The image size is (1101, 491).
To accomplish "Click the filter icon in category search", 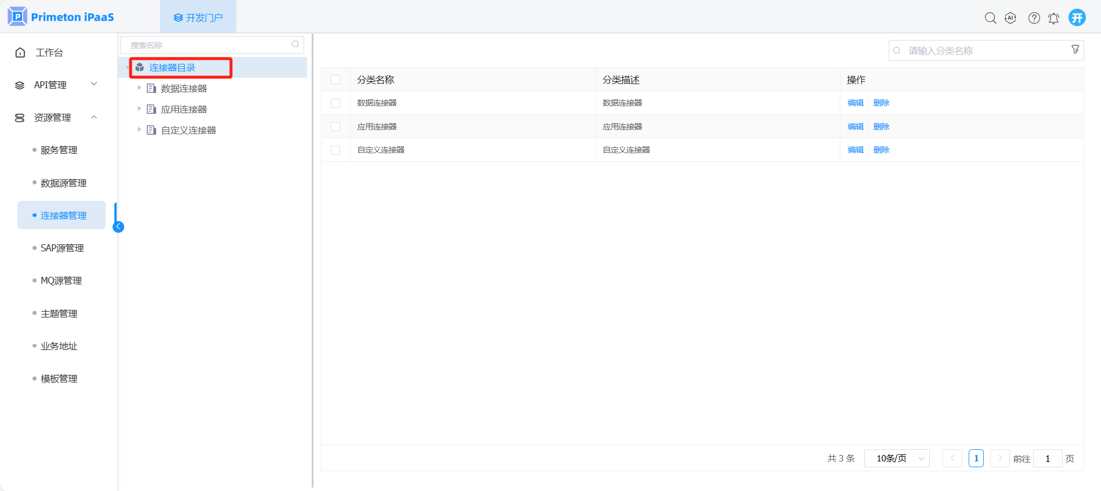I will click(x=1075, y=50).
